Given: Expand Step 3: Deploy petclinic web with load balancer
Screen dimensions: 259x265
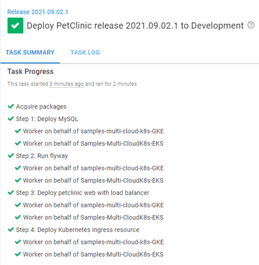Looking at the screenshot, I should click(x=83, y=193).
